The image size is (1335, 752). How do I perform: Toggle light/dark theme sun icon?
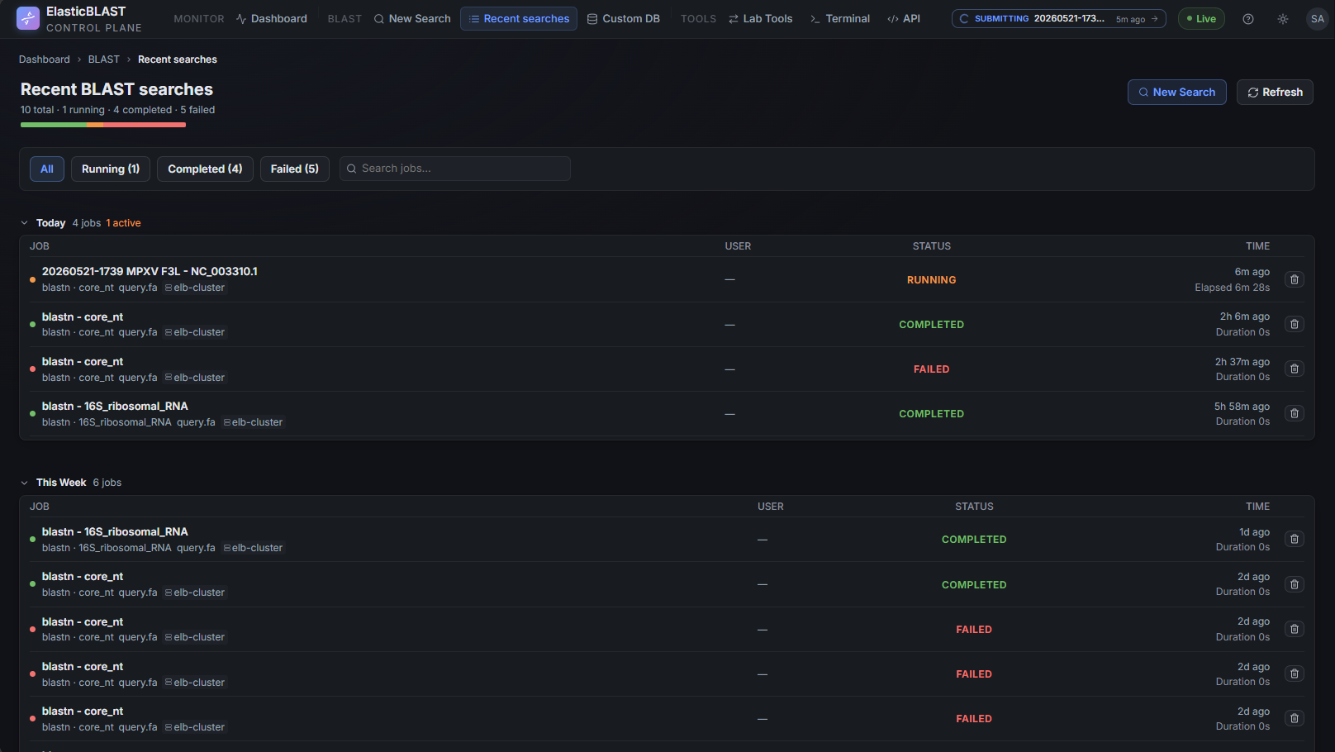[x=1283, y=19]
